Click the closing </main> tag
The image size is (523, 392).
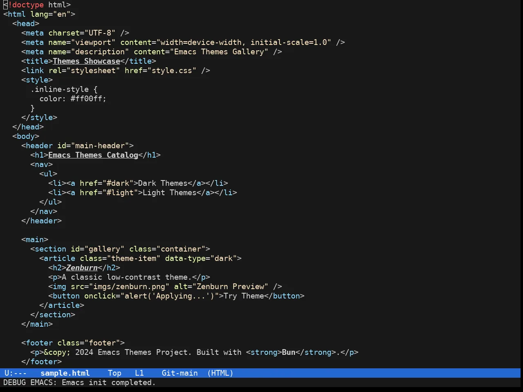[x=37, y=324]
